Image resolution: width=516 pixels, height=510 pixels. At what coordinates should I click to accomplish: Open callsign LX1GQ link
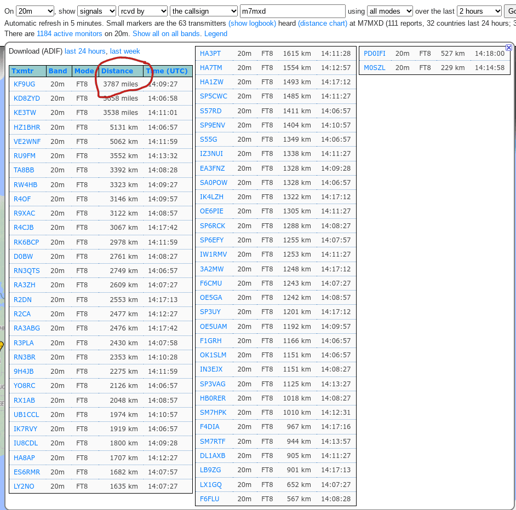[x=210, y=485]
